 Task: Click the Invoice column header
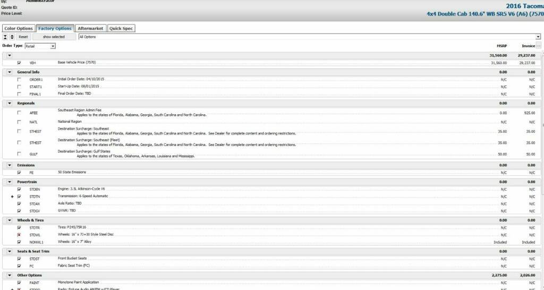pyautogui.click(x=529, y=46)
